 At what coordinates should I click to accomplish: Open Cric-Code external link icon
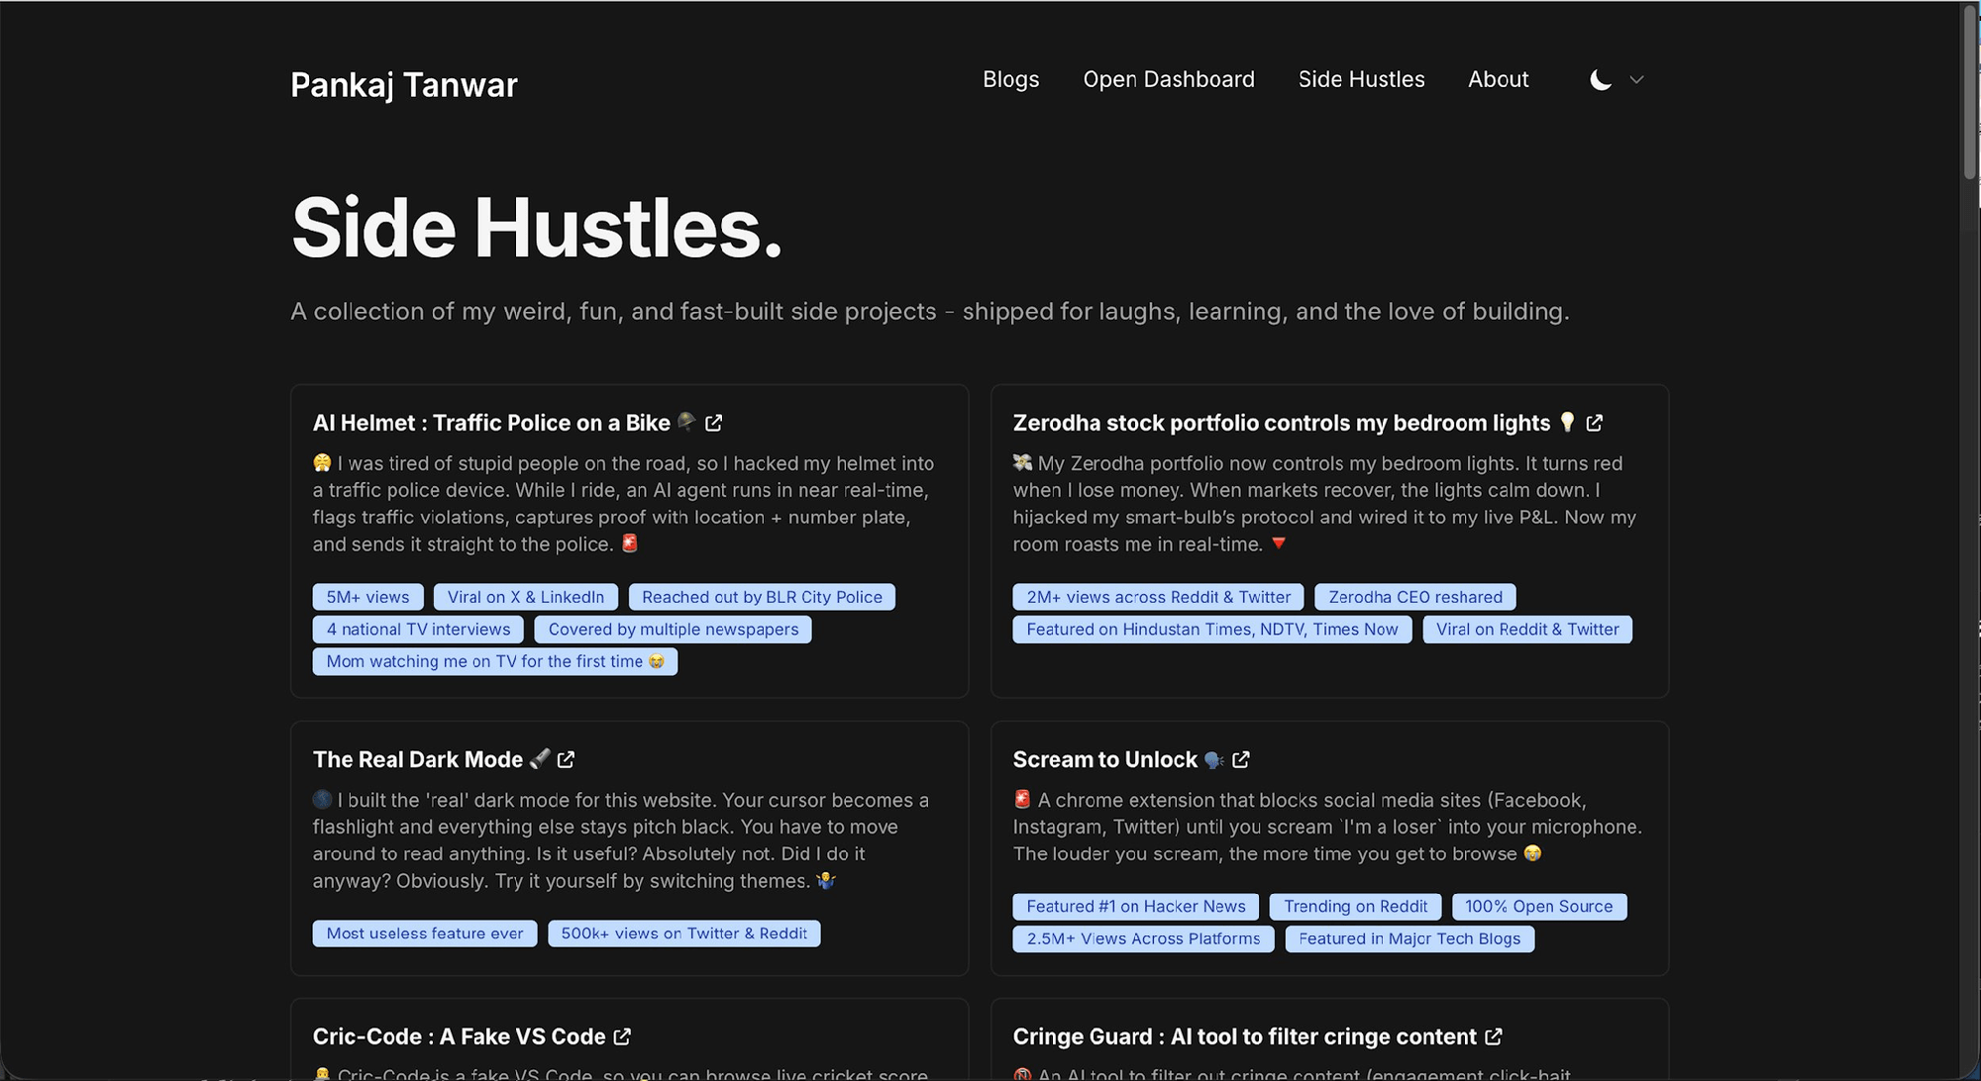coord(622,1036)
